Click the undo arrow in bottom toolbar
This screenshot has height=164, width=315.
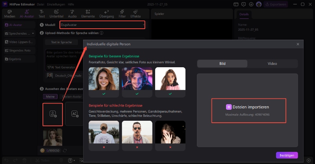(7, 160)
